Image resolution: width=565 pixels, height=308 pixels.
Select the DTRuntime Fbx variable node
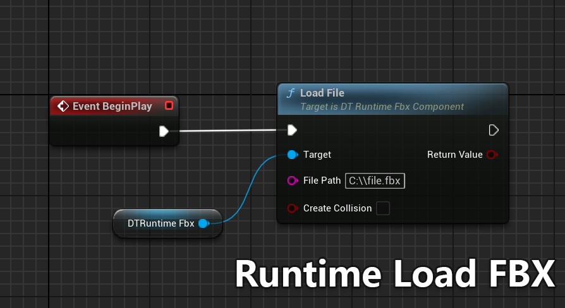tap(167, 223)
